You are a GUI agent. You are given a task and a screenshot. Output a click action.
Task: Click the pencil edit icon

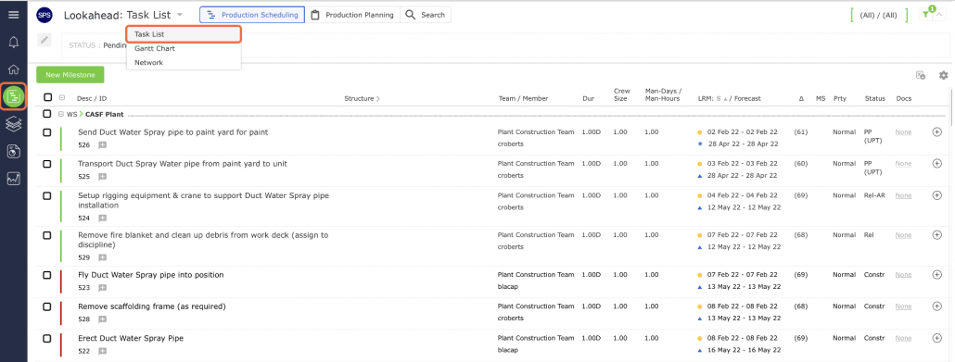(45, 40)
